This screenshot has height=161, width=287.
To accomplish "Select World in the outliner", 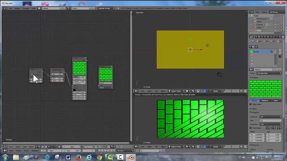I will tap(259, 21).
